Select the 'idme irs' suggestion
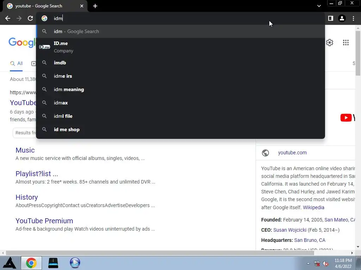Screen dimensions: 361x270 pos(180,76)
